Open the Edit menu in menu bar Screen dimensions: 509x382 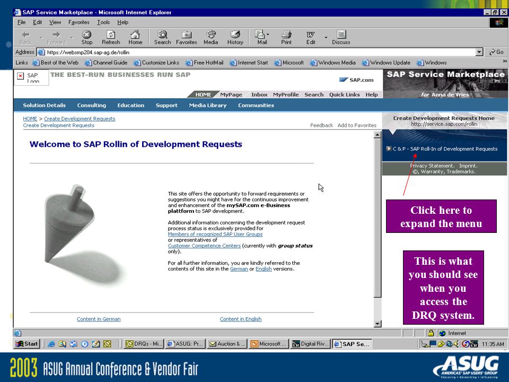tap(37, 22)
